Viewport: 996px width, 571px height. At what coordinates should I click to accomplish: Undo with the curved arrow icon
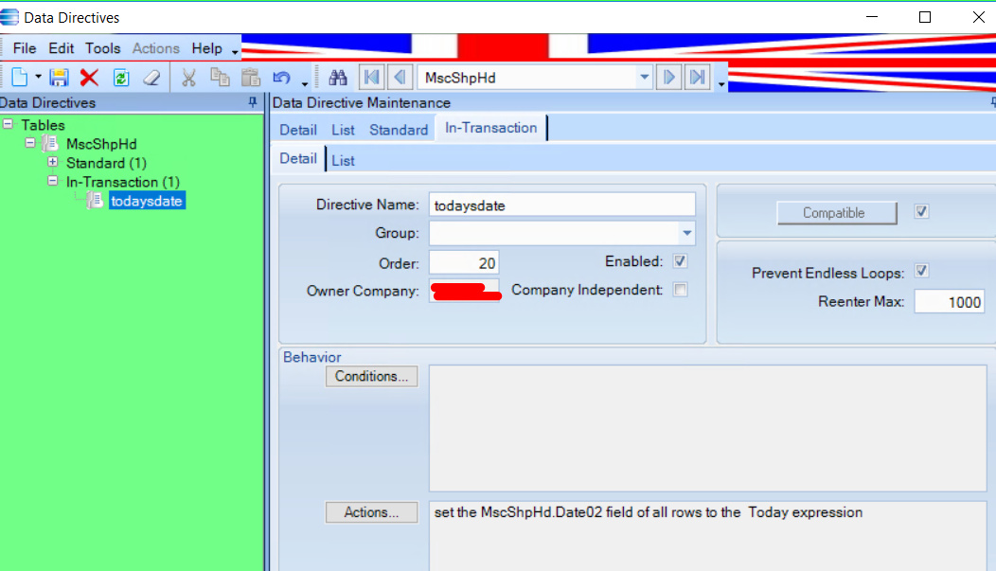click(x=281, y=78)
